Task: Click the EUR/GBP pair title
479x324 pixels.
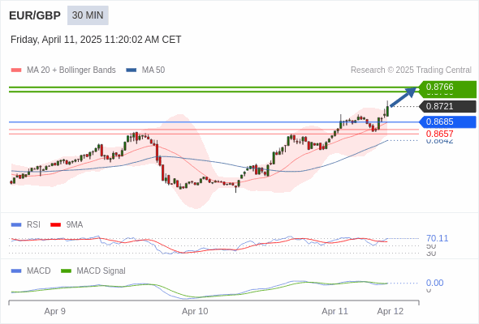Action: tap(35, 15)
